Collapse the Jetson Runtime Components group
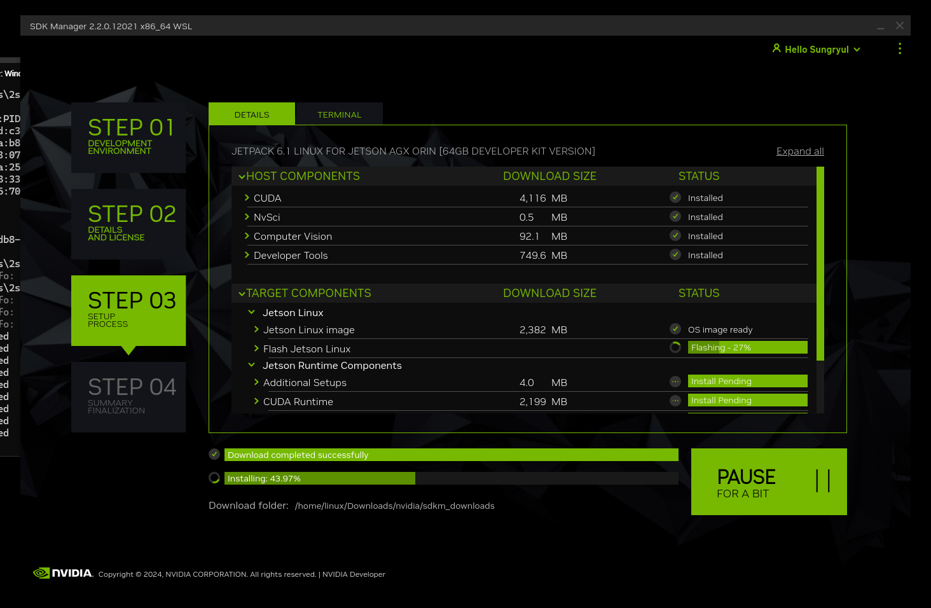The image size is (931, 608). tap(251, 365)
